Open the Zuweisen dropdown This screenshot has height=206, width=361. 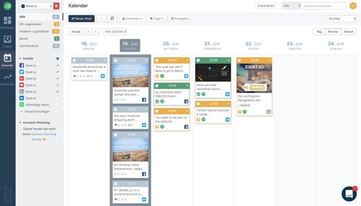132,18
